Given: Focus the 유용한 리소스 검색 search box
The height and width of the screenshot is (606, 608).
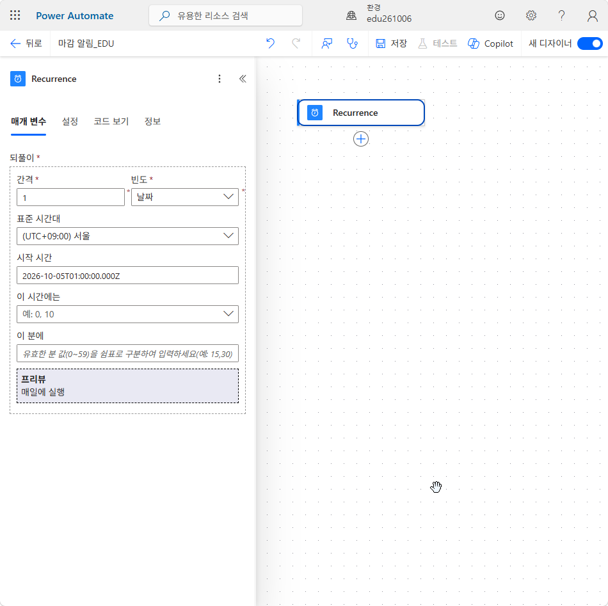Looking at the screenshot, I should [225, 15].
